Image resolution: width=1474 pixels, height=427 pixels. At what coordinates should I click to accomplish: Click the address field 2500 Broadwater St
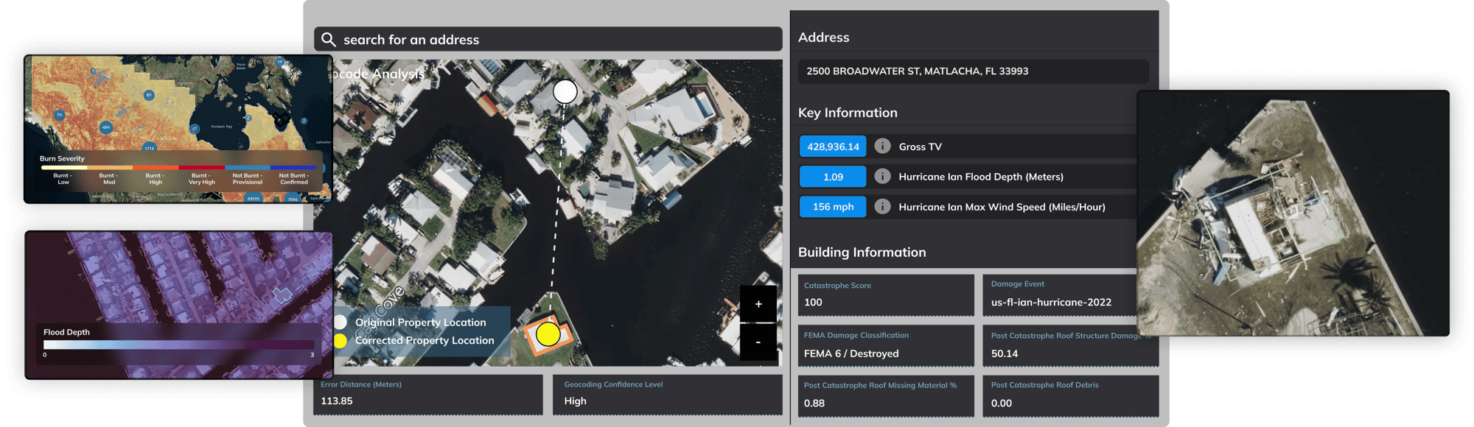click(973, 71)
